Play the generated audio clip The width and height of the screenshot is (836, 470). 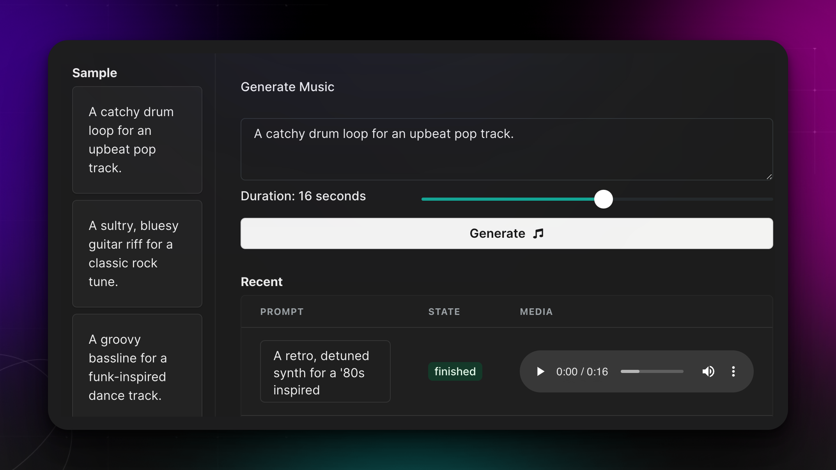click(x=540, y=371)
